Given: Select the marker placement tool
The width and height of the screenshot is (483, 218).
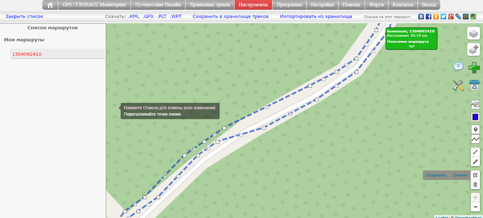Looking at the screenshot, I should click(x=475, y=129).
